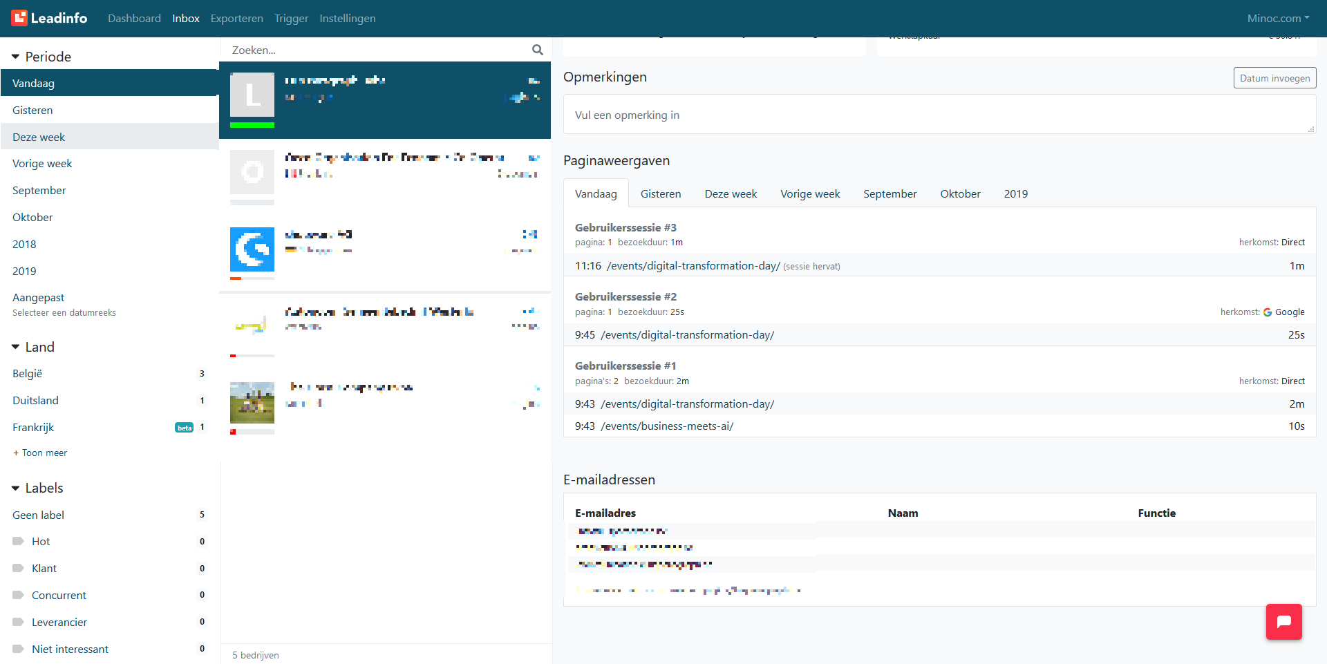Select the Aangepast custom date range

(110, 304)
